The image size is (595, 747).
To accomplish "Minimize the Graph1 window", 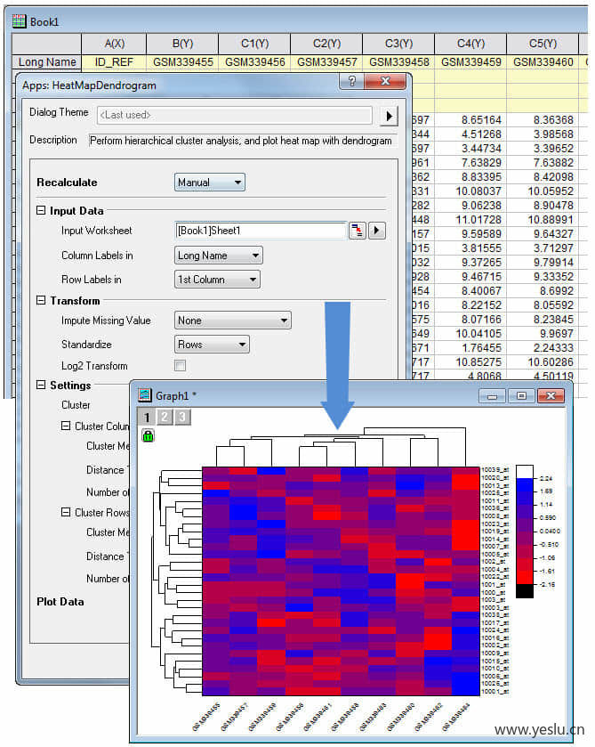I will 492,396.
